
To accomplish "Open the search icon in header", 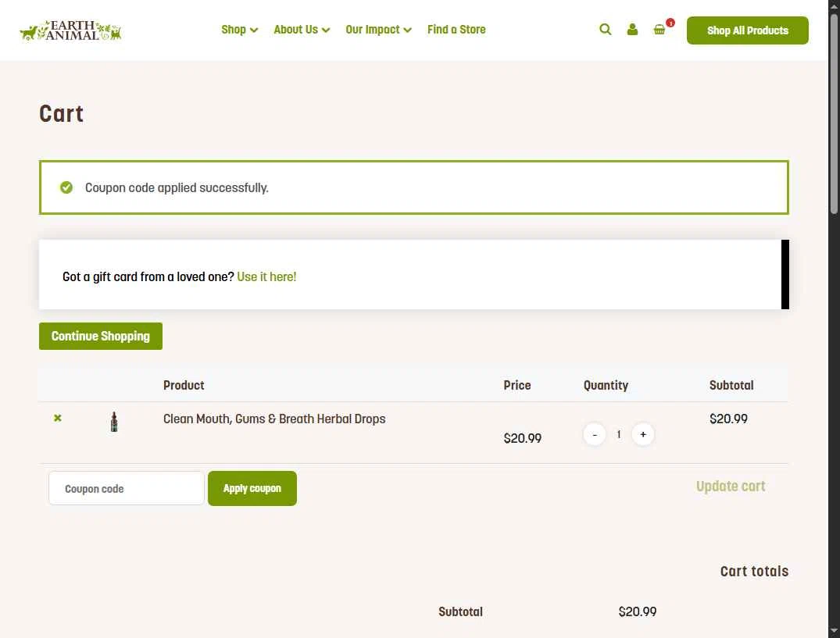I will 606,30.
